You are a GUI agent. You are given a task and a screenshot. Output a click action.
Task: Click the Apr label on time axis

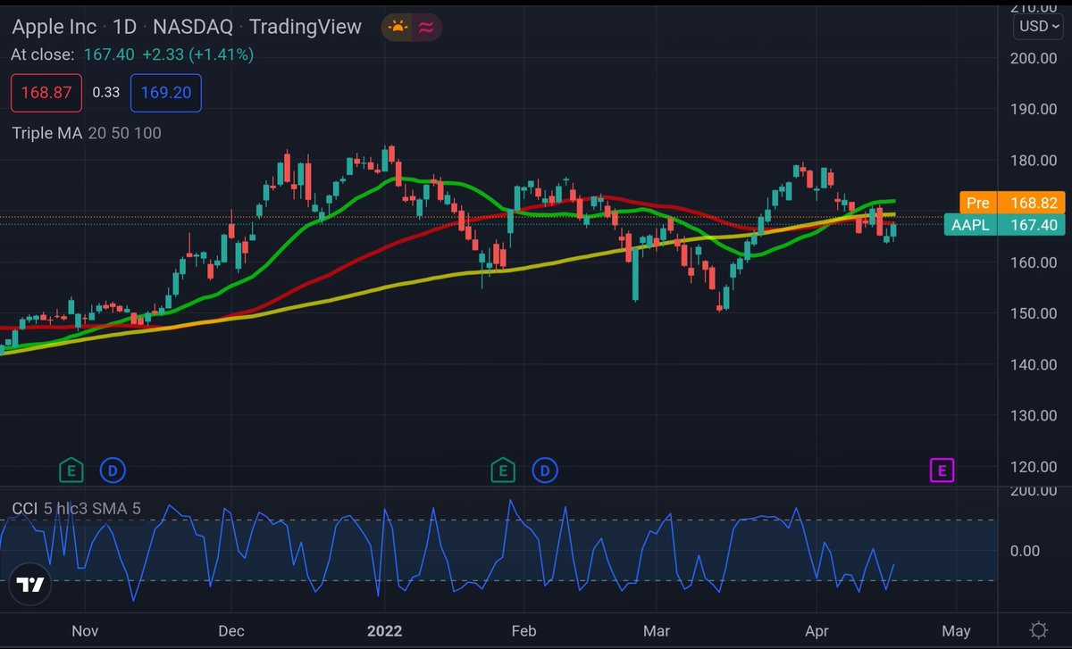(x=816, y=631)
